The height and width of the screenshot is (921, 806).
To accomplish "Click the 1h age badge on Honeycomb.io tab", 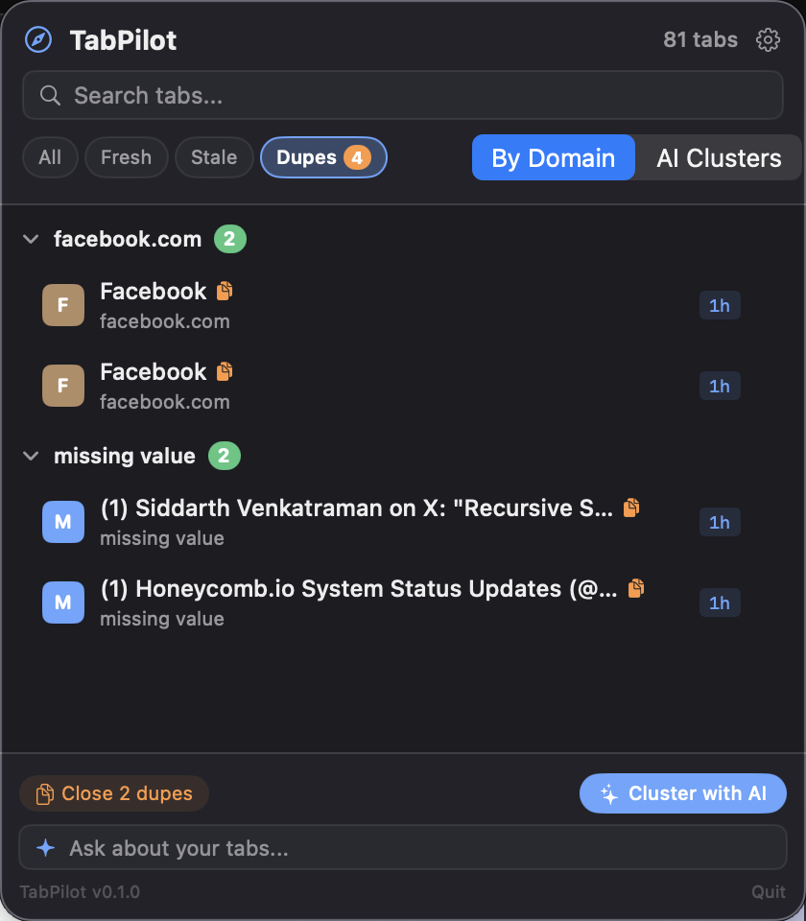I will pos(720,602).
